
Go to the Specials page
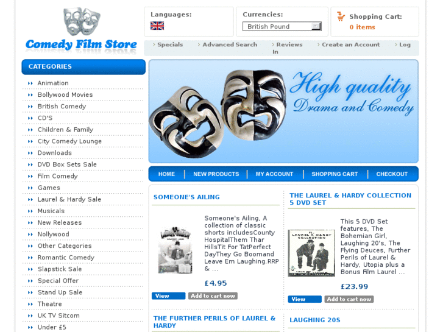[x=170, y=44]
